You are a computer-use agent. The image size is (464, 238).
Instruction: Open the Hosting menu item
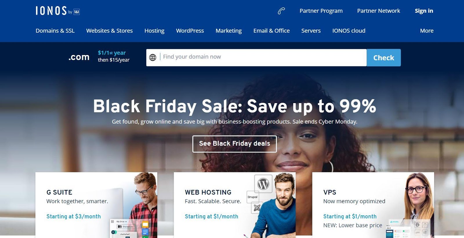pyautogui.click(x=154, y=31)
